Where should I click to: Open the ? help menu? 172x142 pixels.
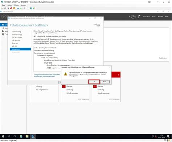point(29,5)
